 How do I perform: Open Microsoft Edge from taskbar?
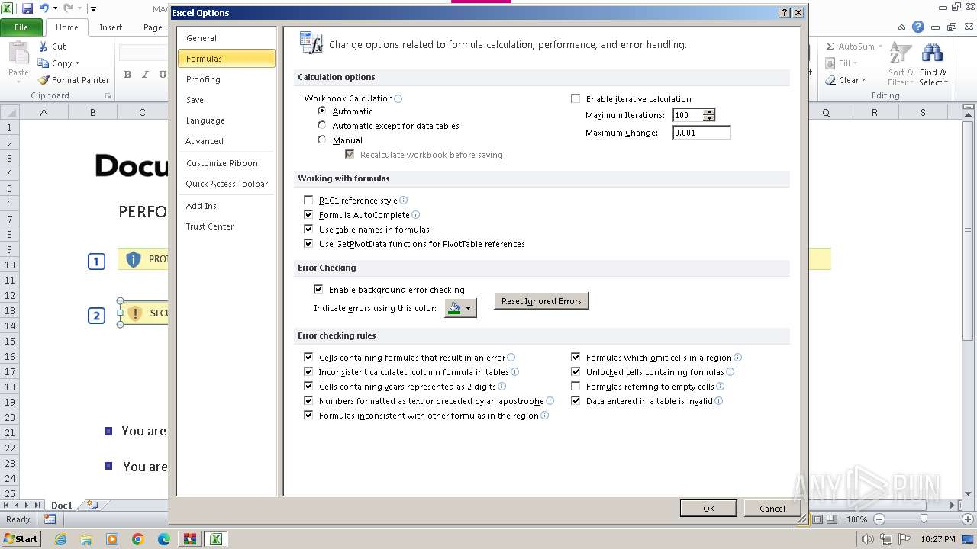click(x=164, y=539)
